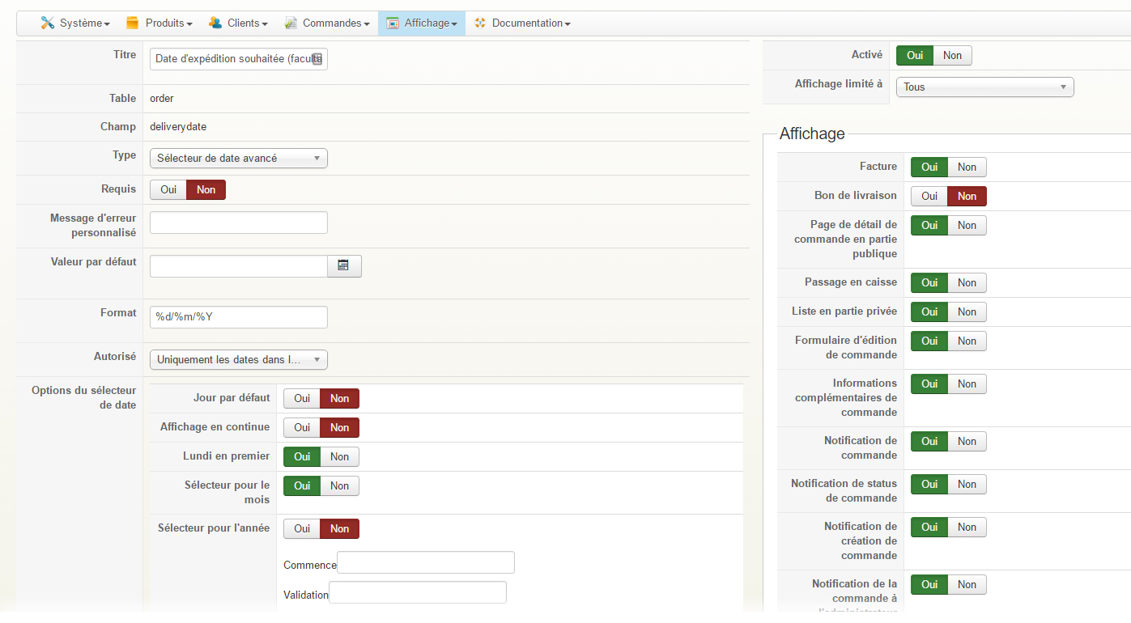Click the Système wrench icon

tap(48, 23)
